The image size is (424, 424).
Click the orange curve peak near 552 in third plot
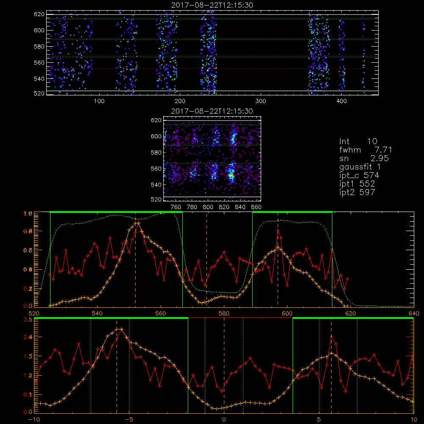[x=137, y=223]
